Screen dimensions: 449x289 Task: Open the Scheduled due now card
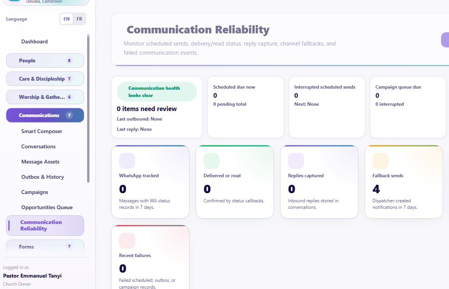(x=246, y=107)
